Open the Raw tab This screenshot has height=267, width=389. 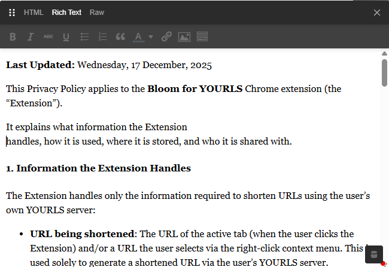(x=96, y=13)
